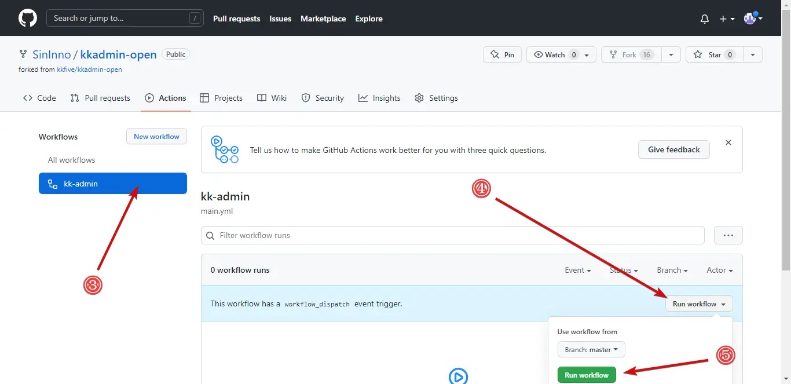
Task: Click the Search or jump to field
Action: click(x=125, y=19)
